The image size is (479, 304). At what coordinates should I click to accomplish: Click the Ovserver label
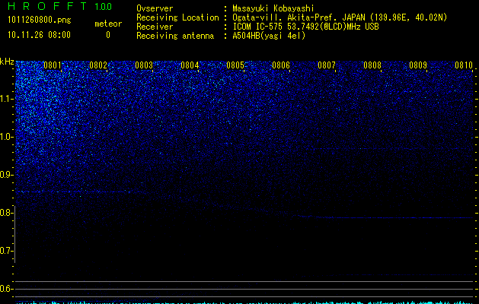(x=155, y=8)
